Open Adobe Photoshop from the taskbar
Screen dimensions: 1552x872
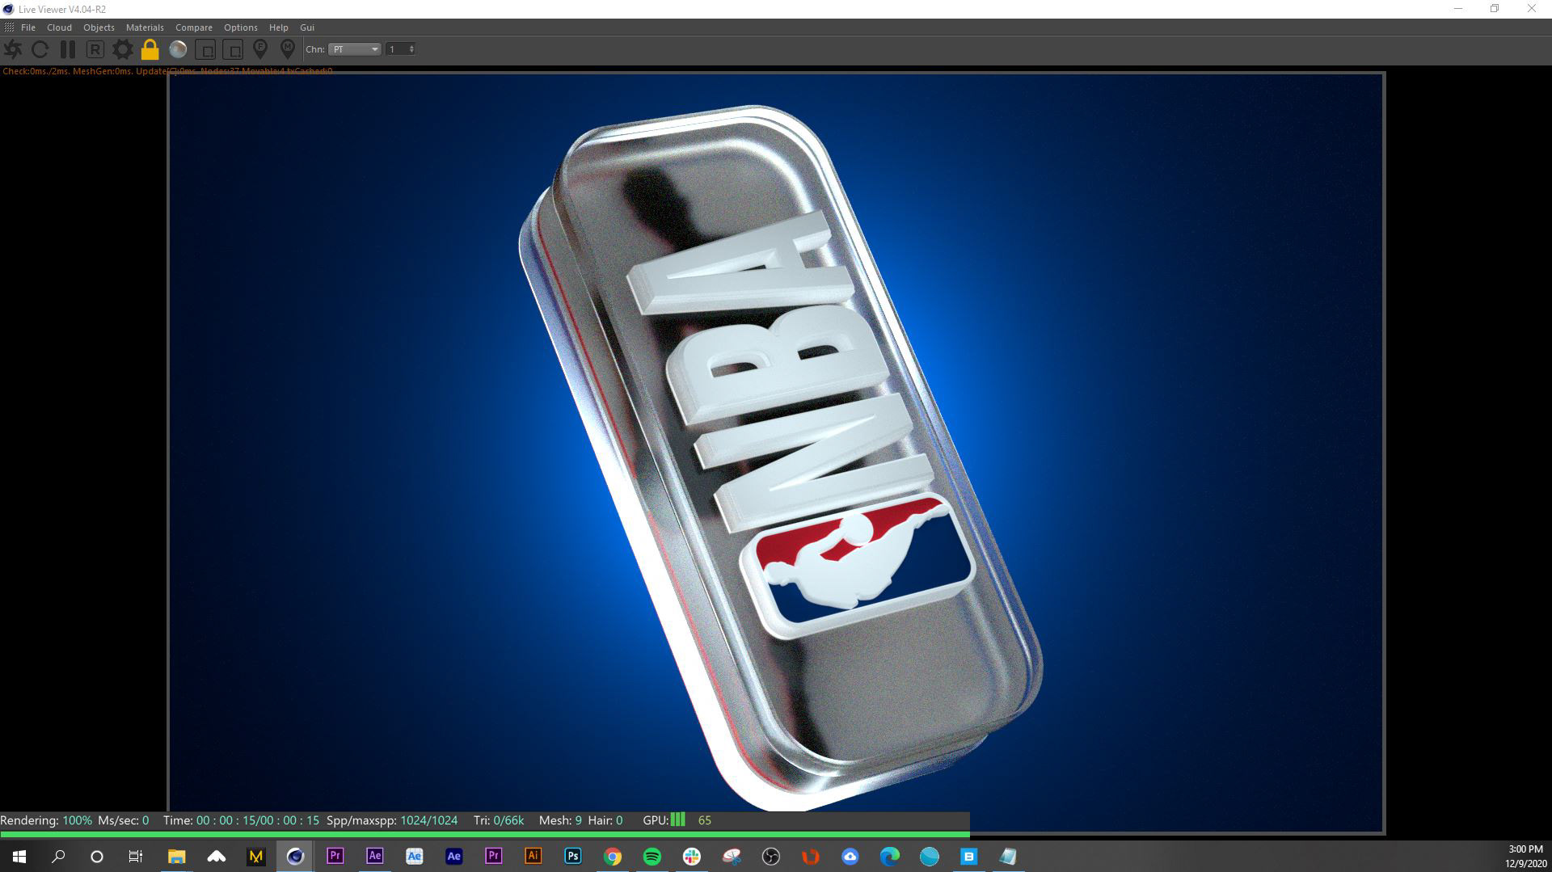(x=572, y=856)
